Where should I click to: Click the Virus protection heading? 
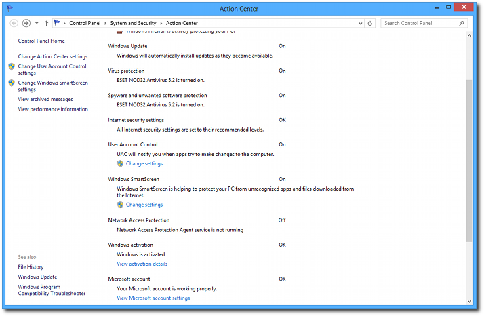click(x=126, y=71)
